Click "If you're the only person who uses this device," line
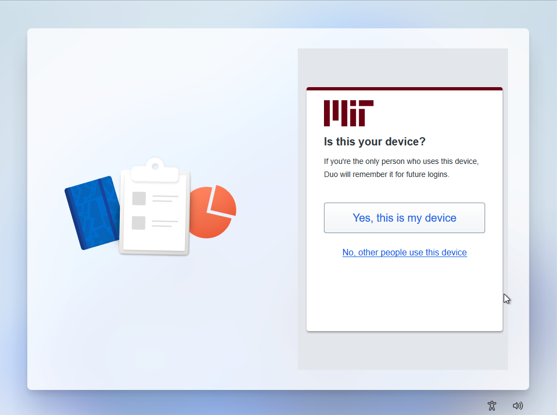The height and width of the screenshot is (415, 557). pyautogui.click(x=401, y=161)
